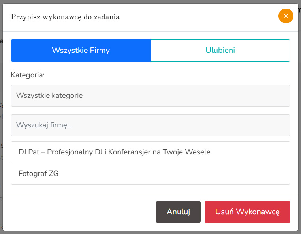Screen dimensions: 301x234
Task: Click the Usuń Wykonawcę button
Action: click(x=247, y=212)
